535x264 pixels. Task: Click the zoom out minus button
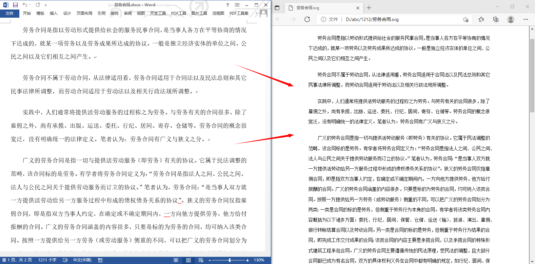(x=209, y=260)
